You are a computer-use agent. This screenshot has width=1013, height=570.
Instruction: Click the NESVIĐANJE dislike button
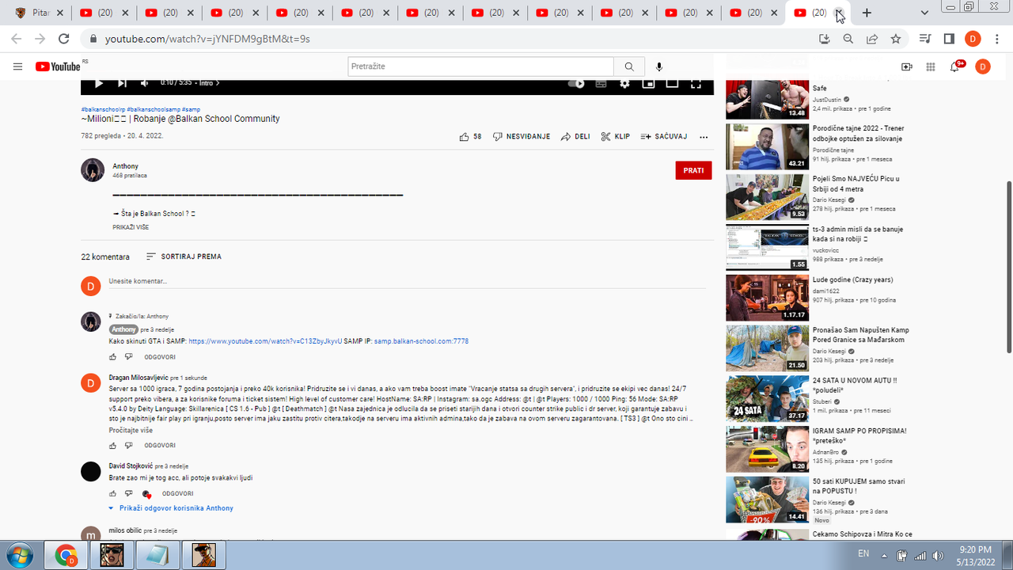point(522,137)
